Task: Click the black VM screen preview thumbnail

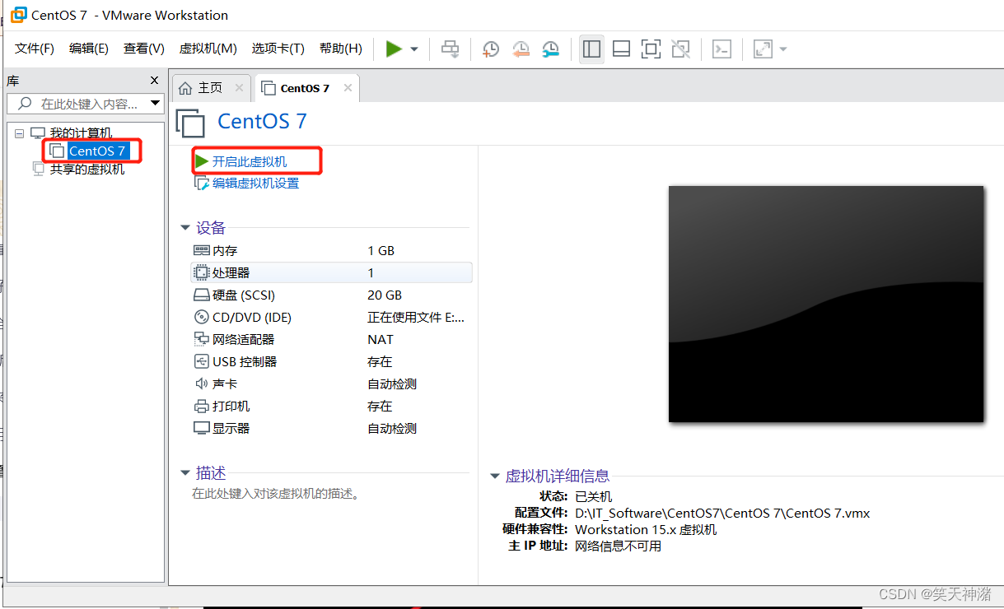Action: pyautogui.click(x=826, y=304)
